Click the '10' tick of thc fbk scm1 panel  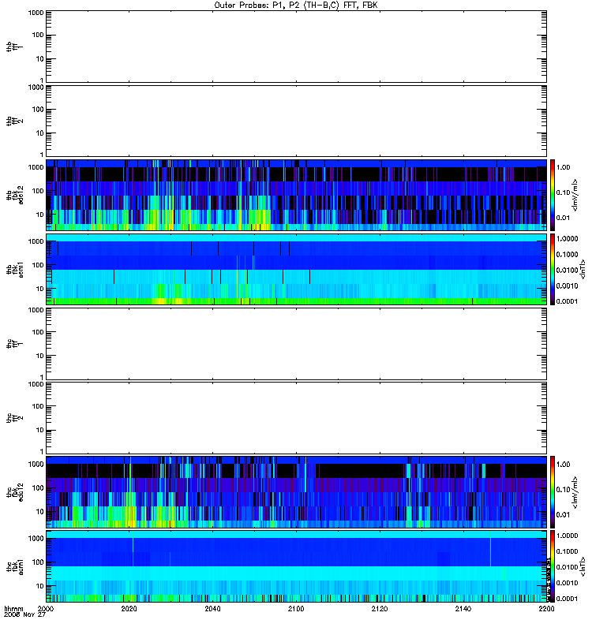pos(40,586)
